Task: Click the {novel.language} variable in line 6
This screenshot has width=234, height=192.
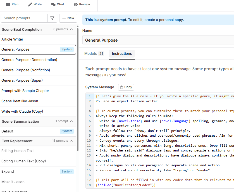Action: (175, 121)
